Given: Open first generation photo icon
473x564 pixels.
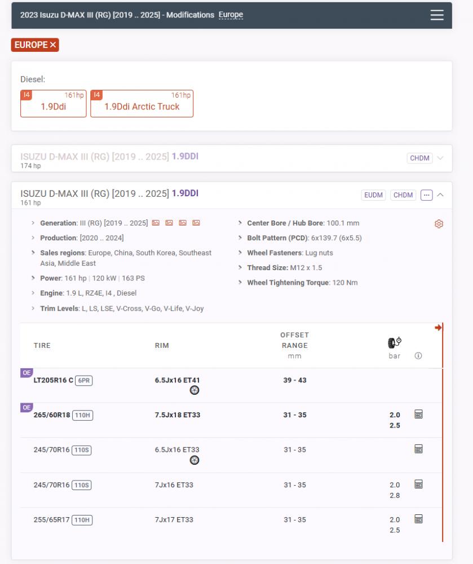Looking at the screenshot, I should [156, 223].
